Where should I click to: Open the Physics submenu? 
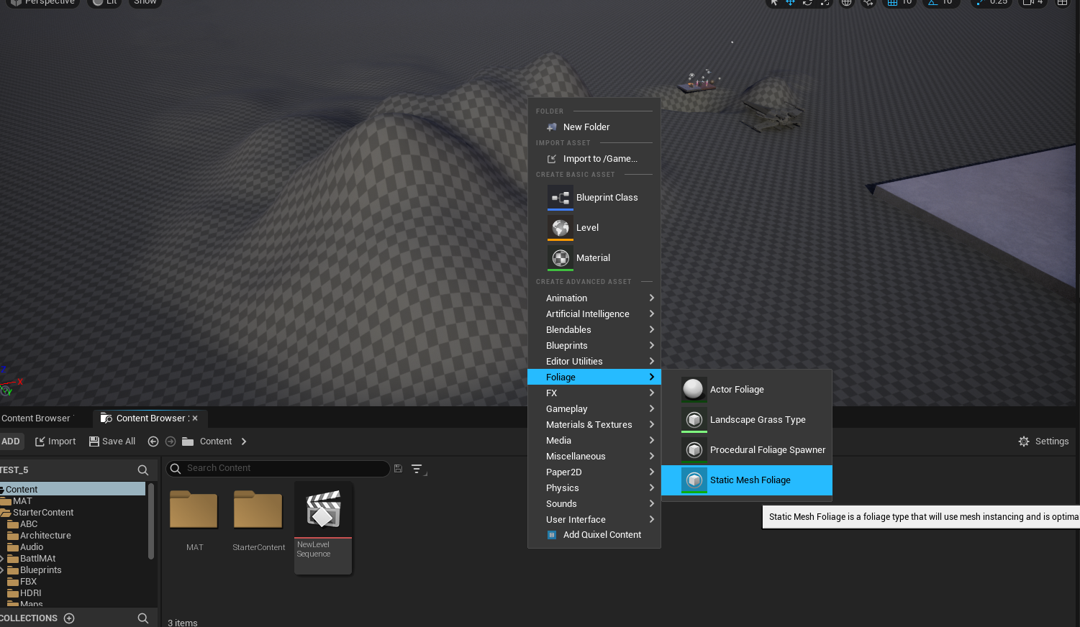click(594, 488)
